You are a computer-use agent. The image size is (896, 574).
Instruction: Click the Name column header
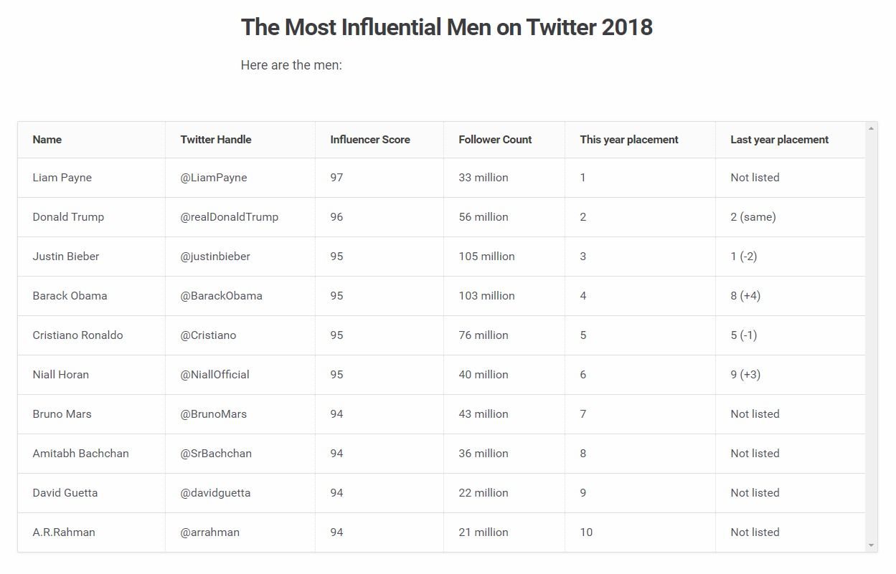tap(47, 140)
